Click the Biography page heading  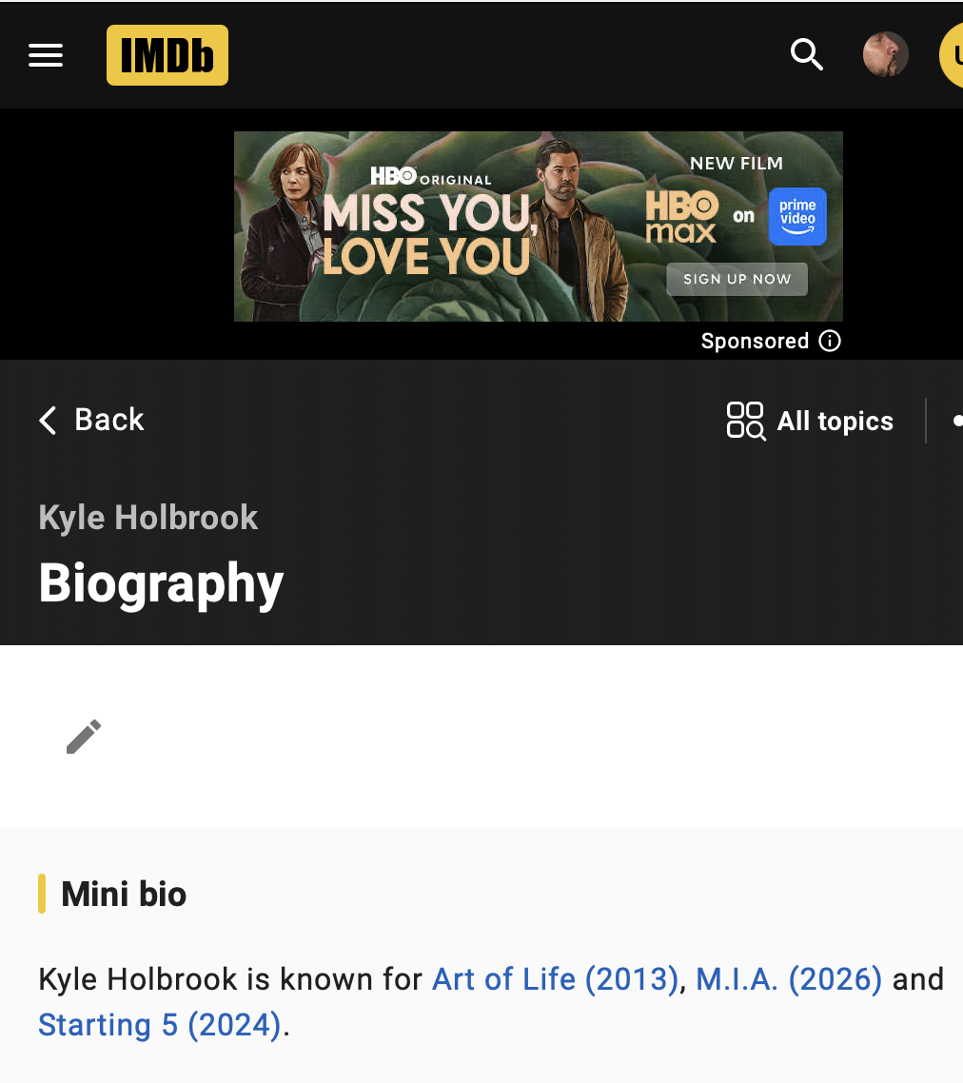[x=161, y=583]
